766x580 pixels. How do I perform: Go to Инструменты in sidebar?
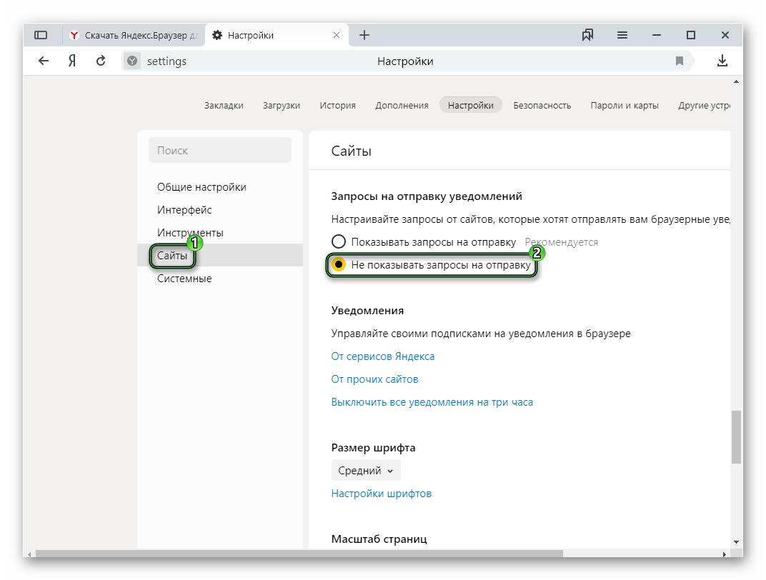click(x=190, y=233)
